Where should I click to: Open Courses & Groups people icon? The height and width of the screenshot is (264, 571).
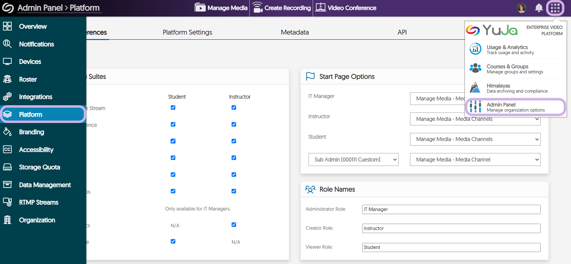click(475, 68)
